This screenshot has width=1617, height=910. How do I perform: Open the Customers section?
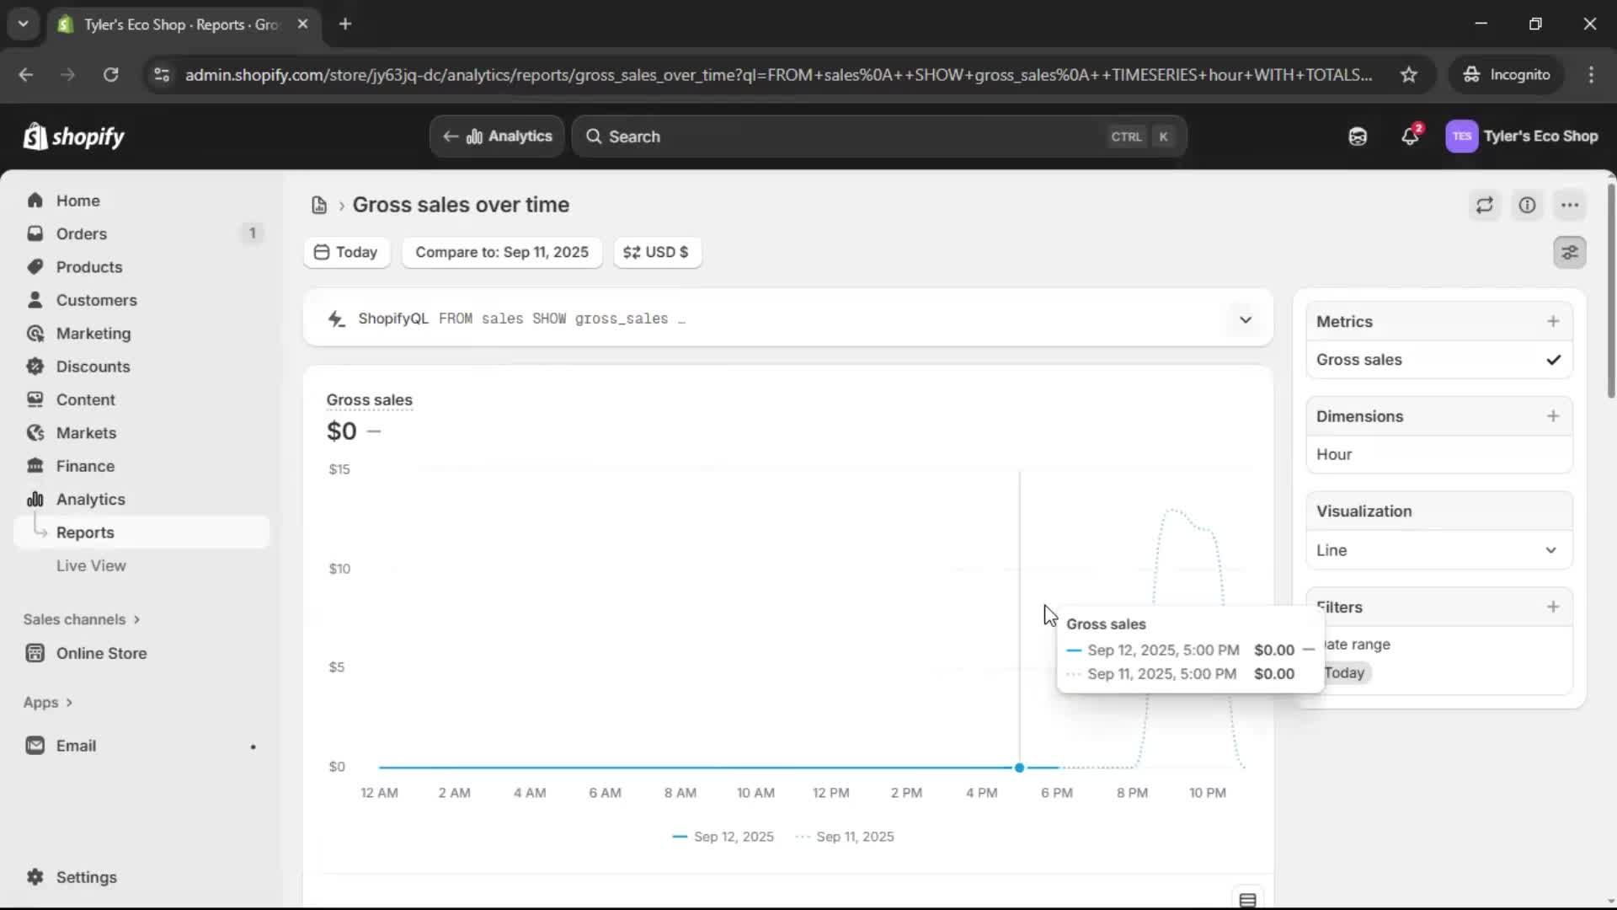(x=96, y=300)
